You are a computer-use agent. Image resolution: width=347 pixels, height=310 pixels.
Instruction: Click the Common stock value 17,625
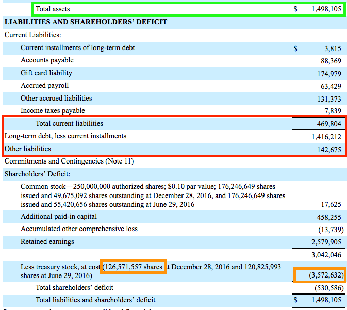(331, 205)
